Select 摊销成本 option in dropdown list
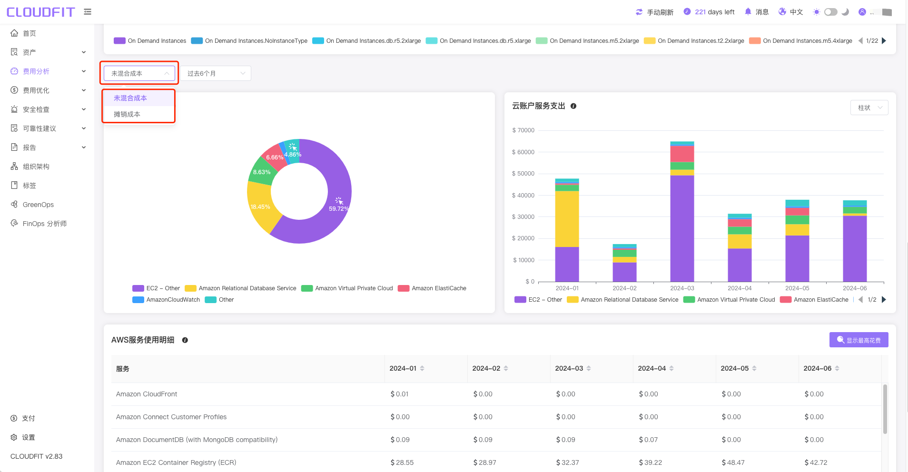The image size is (908, 472). [x=139, y=114]
